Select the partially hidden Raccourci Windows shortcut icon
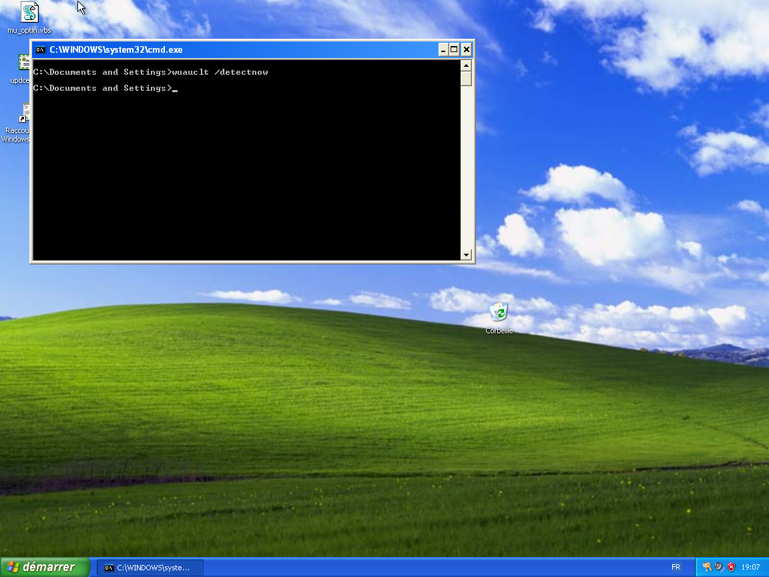Screen dimensions: 769x577 point(15,123)
